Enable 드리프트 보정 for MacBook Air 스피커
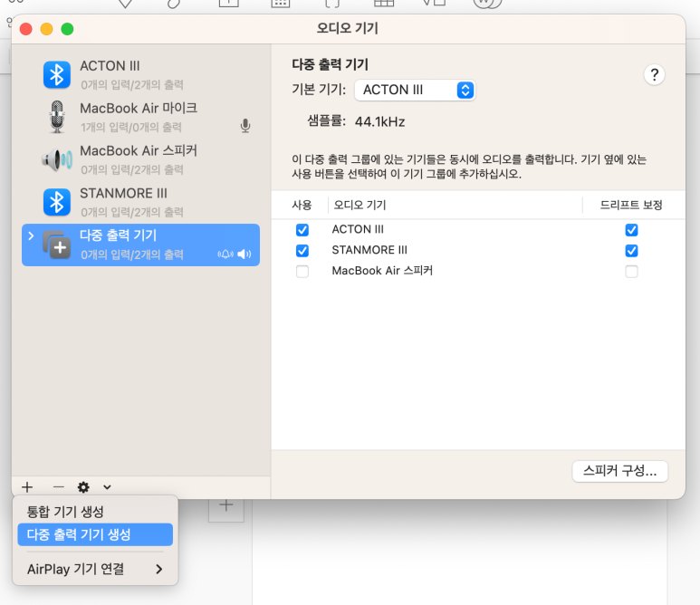Viewport: 700px width, 605px height. pyautogui.click(x=631, y=271)
